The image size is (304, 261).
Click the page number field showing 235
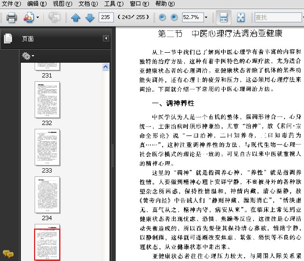105,18
